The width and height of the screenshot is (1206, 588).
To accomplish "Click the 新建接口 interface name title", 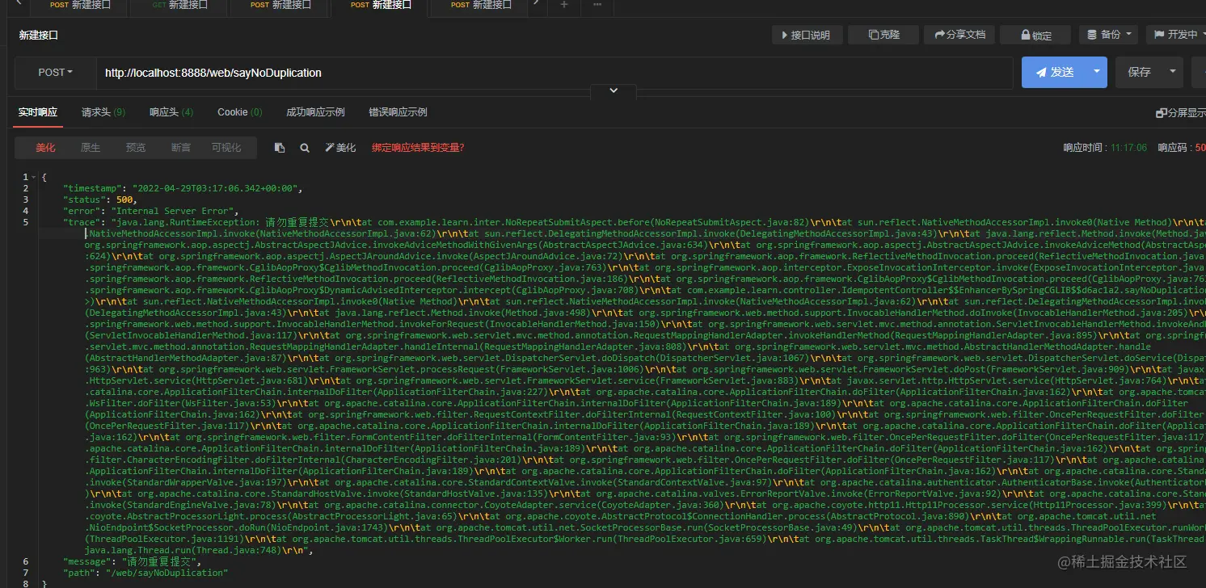I will coord(39,36).
